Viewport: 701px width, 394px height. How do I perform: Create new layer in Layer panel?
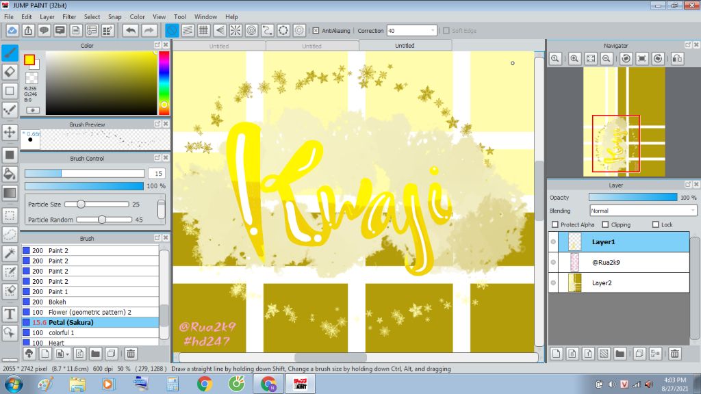coord(556,354)
